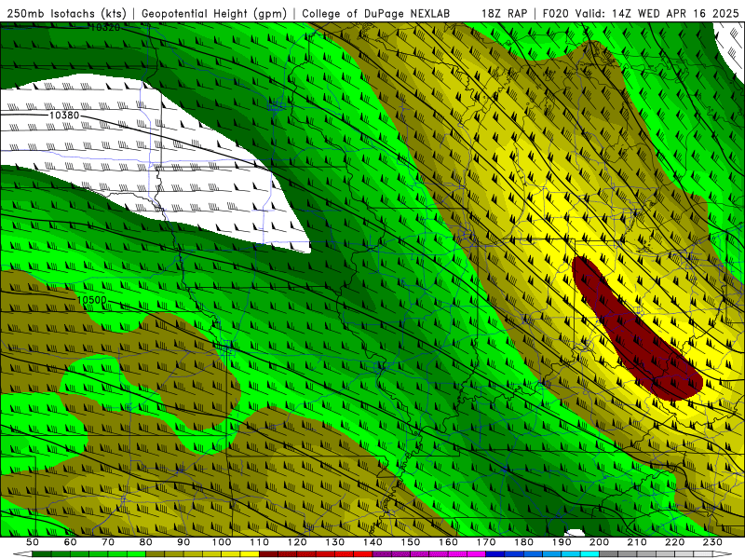Click the dark red swatch starting at 110 kts
This screenshot has height=559, width=745.
coord(268,554)
